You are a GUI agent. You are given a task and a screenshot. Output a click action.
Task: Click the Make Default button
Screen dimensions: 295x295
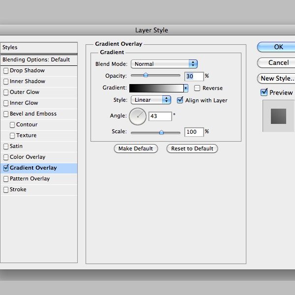pos(136,148)
